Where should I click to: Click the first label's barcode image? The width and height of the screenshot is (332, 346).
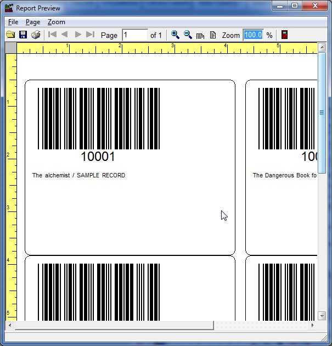99,119
